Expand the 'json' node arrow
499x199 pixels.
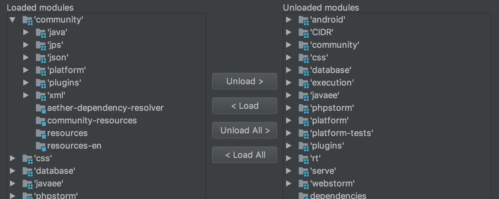coord(26,58)
